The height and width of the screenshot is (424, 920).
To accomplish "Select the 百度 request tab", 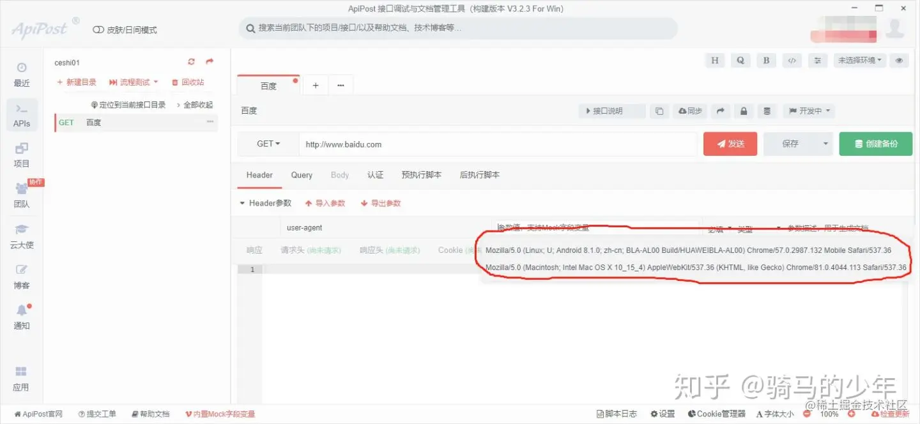I will point(268,86).
